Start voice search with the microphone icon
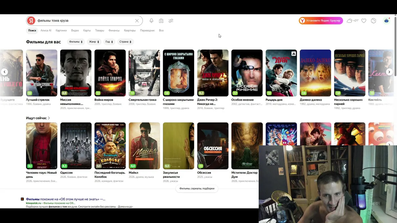Screen dimensions: 397x223 tap(151, 21)
